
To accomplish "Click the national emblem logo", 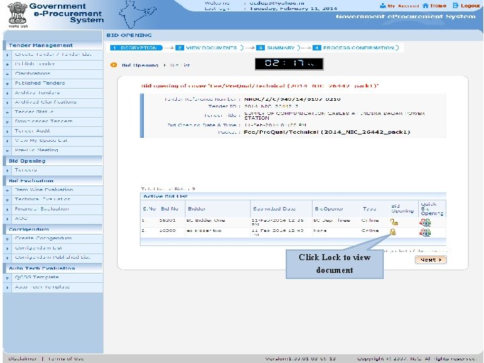I will [17, 15].
